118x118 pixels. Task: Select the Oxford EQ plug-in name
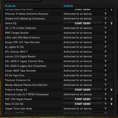tap(11, 23)
